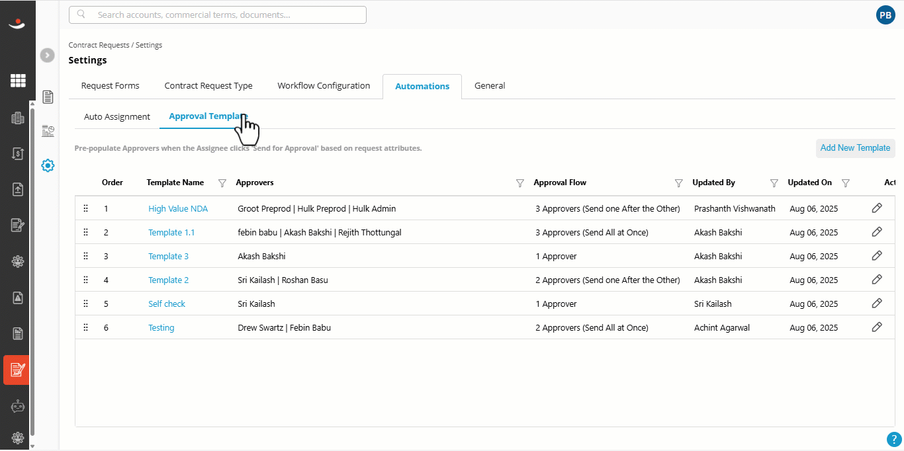The width and height of the screenshot is (904, 451).
Task: Select the highlighted contract requests sidebar icon
Action: click(17, 370)
